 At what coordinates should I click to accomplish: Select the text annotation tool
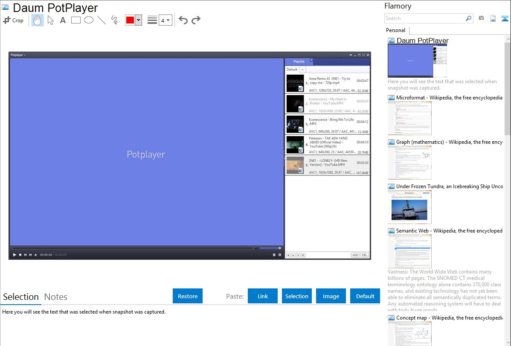coord(63,20)
